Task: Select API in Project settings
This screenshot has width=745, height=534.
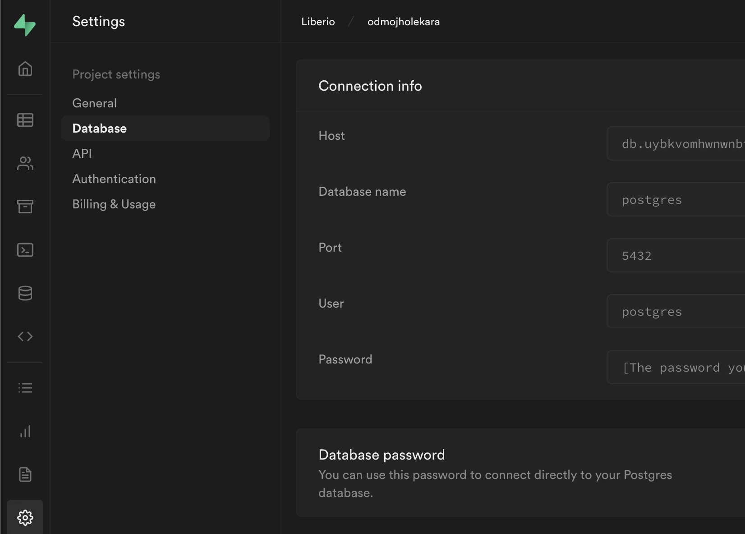Action: (x=82, y=154)
